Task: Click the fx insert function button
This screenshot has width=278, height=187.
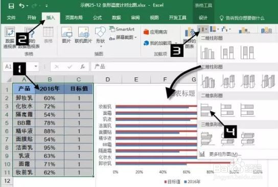Action: tap(82, 67)
